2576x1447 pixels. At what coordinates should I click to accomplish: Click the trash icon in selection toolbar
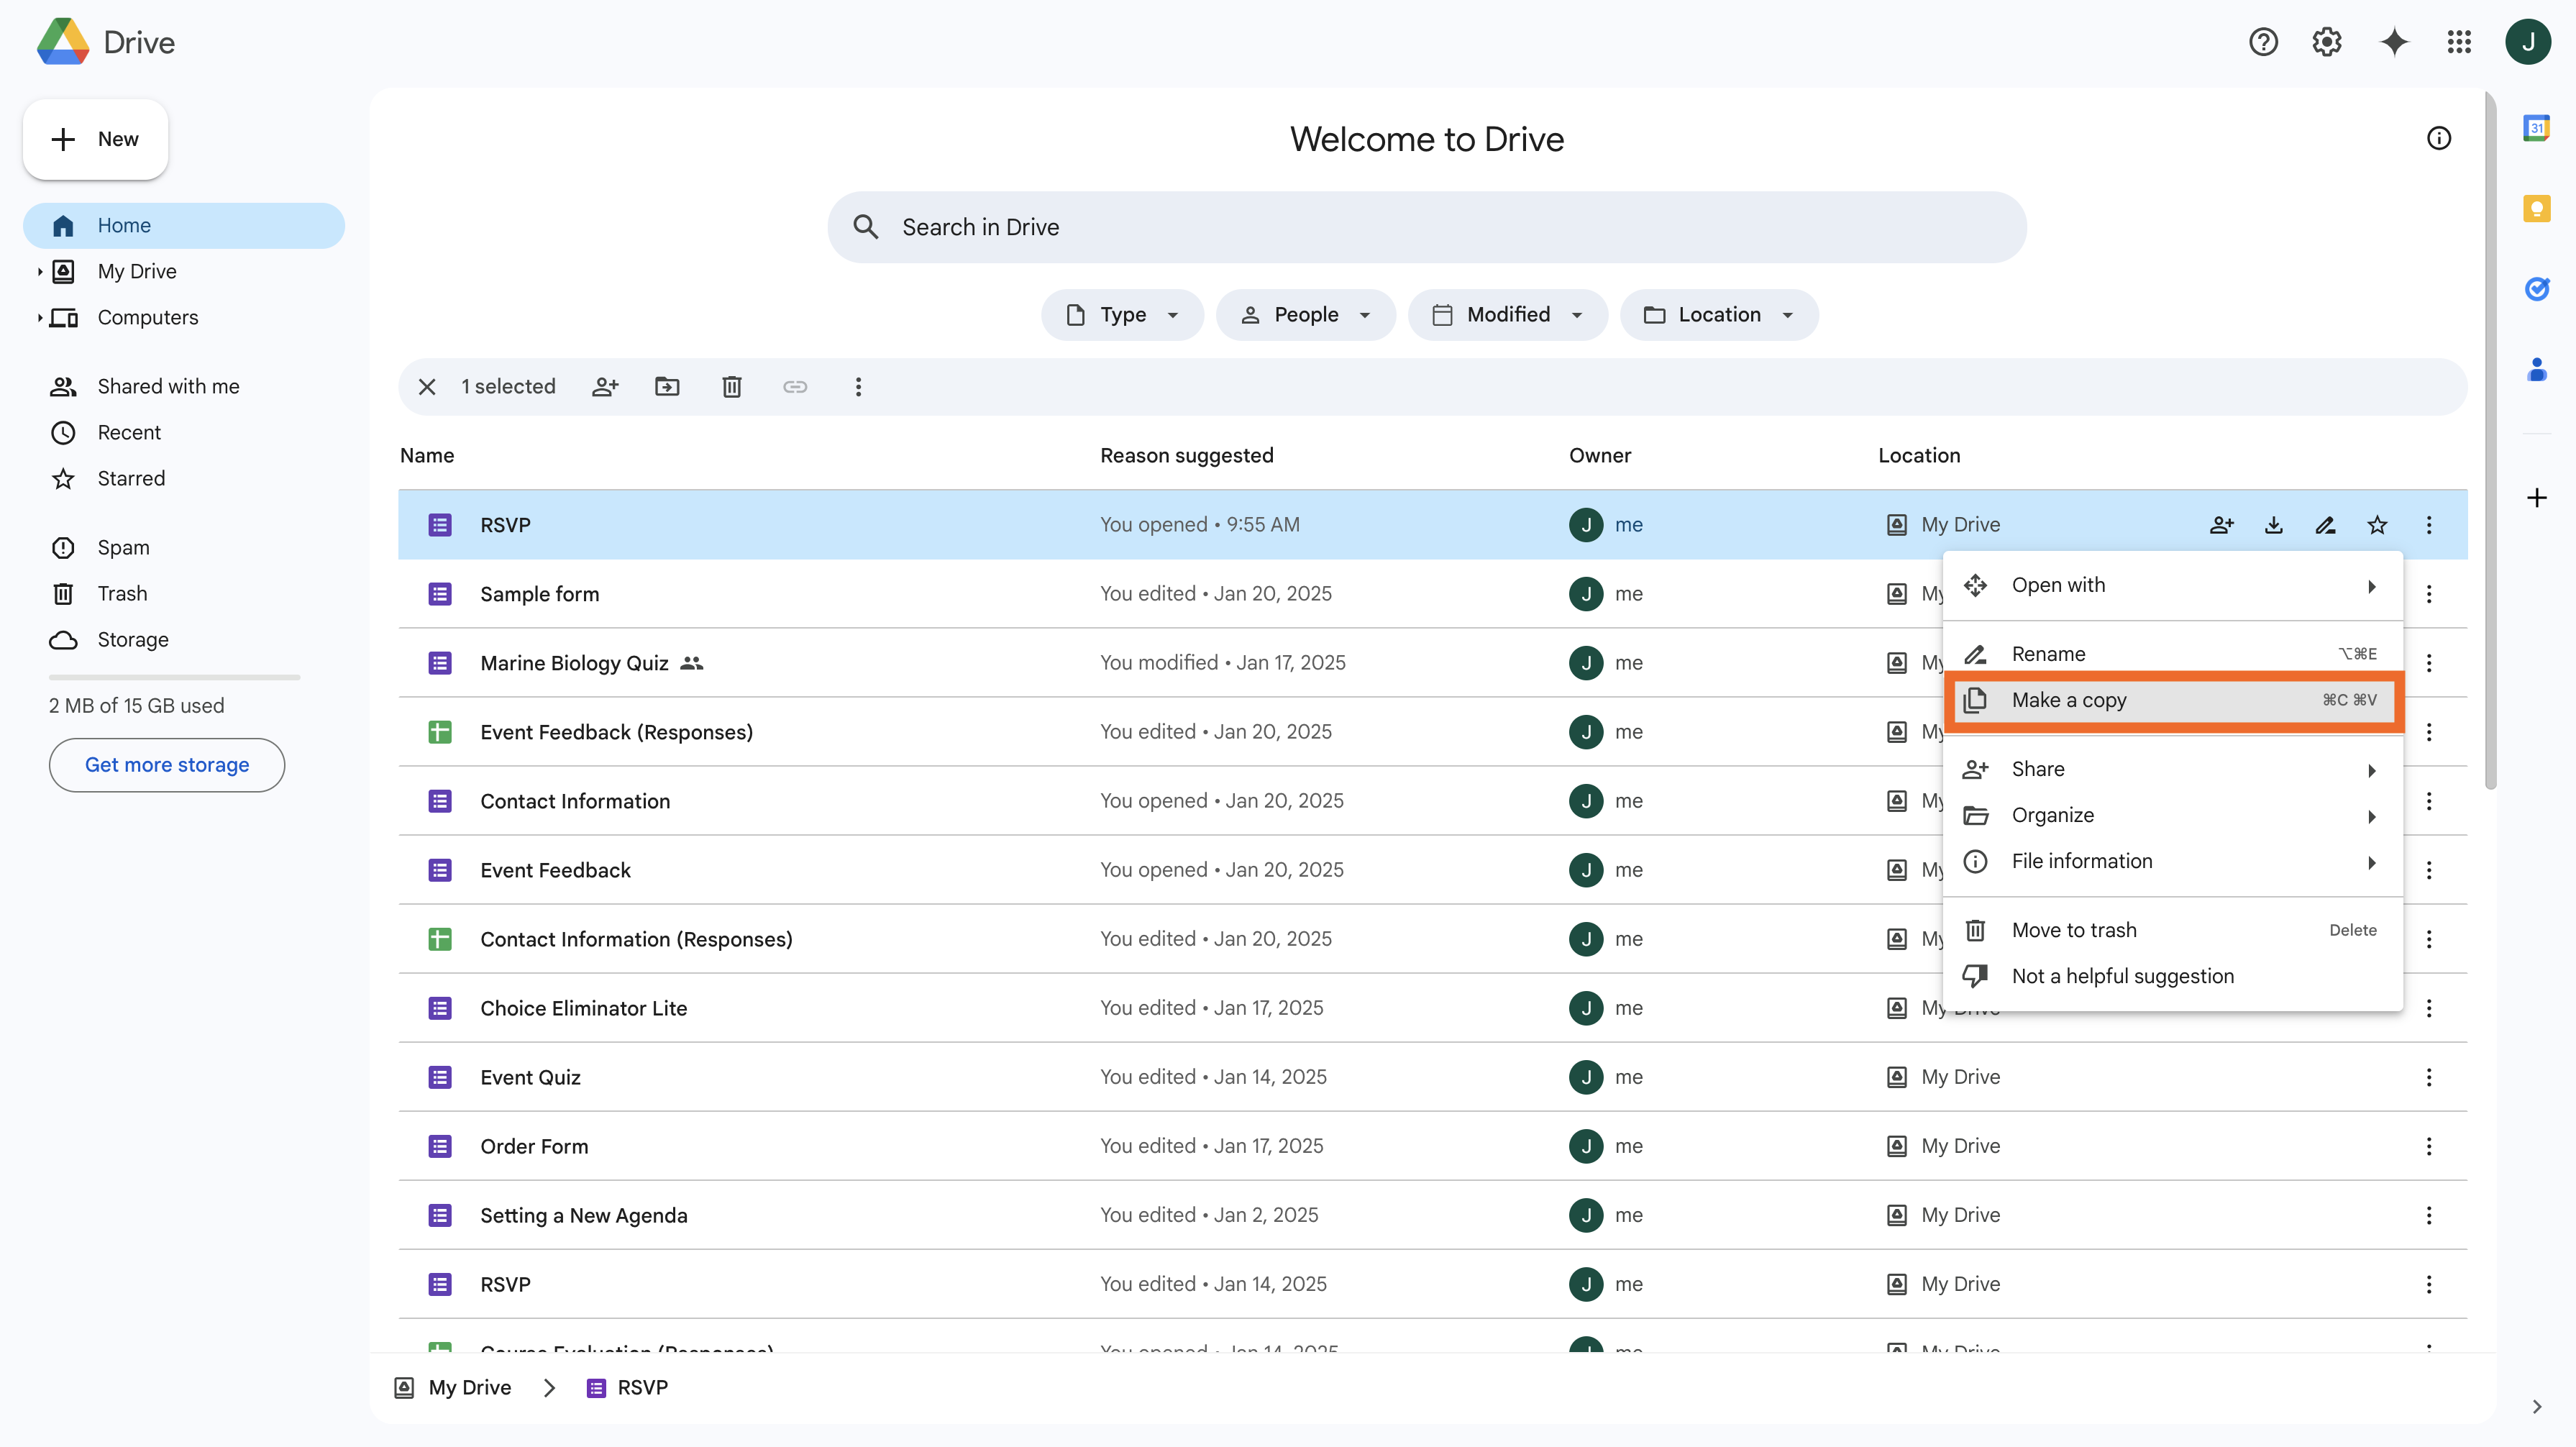pyautogui.click(x=732, y=387)
